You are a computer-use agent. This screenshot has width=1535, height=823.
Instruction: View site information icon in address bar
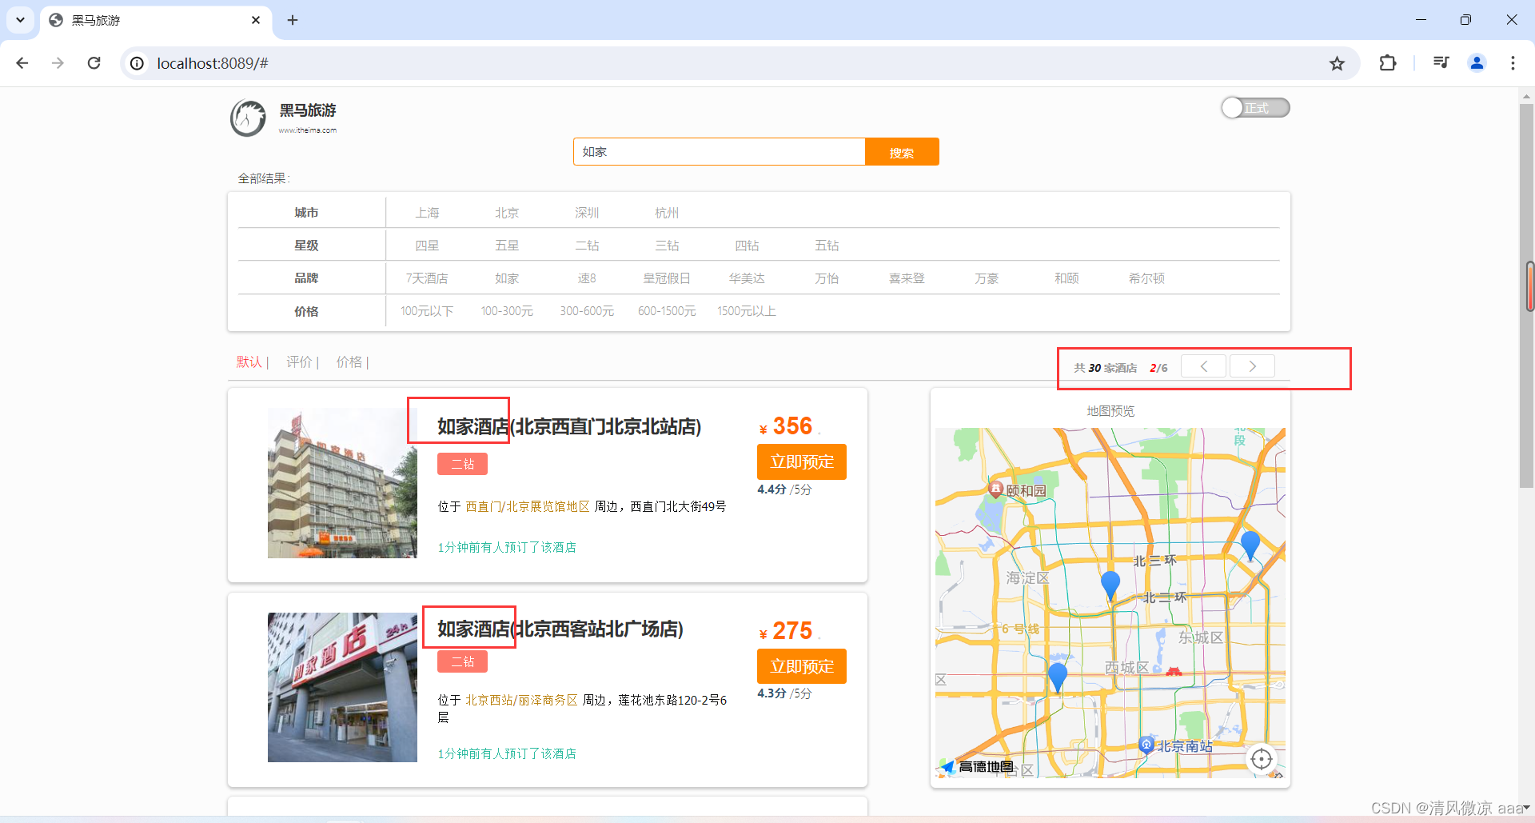click(x=138, y=63)
